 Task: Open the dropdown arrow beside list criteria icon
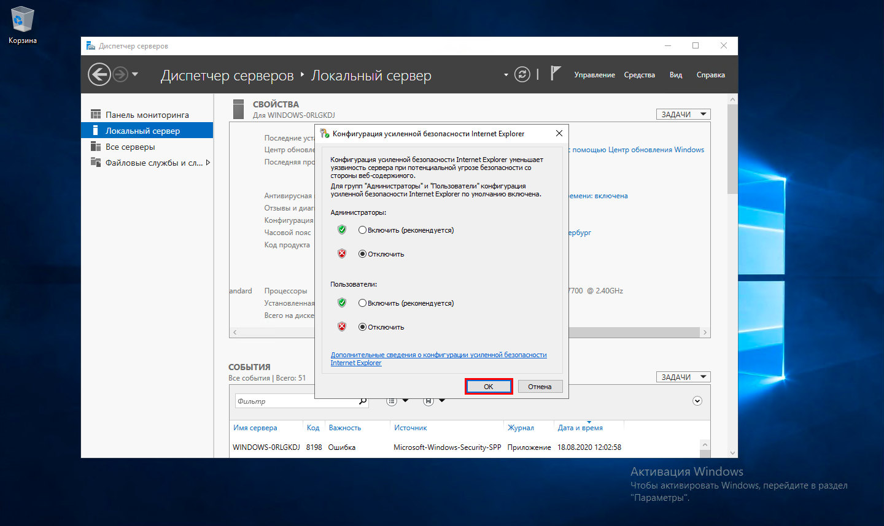(405, 401)
